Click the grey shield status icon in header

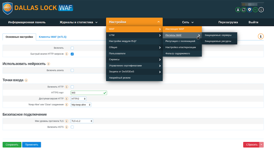[x=261, y=10]
